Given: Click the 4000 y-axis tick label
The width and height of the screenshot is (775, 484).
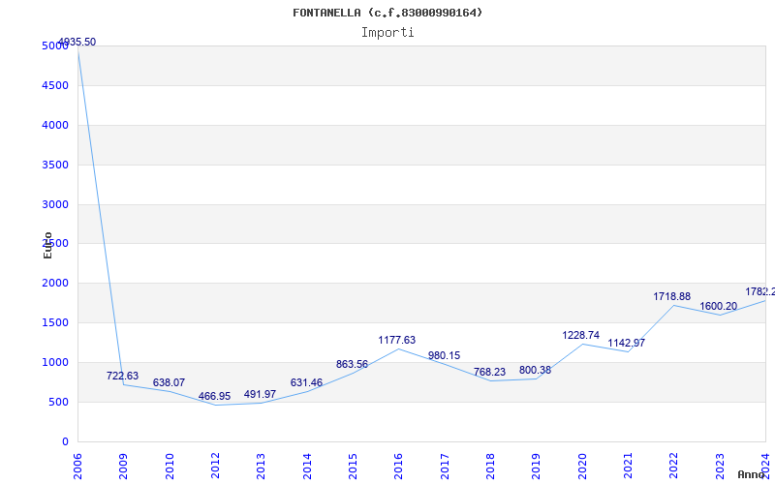Looking at the screenshot, I should tap(55, 125).
